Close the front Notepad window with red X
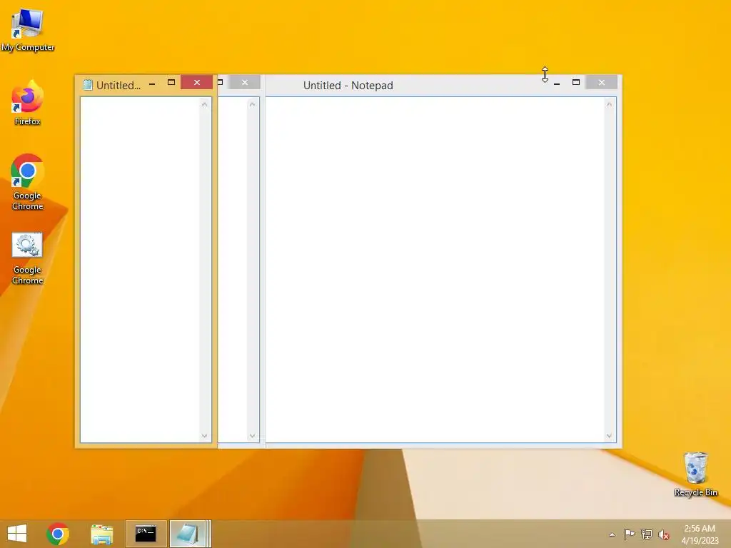731x548 pixels. tap(197, 83)
